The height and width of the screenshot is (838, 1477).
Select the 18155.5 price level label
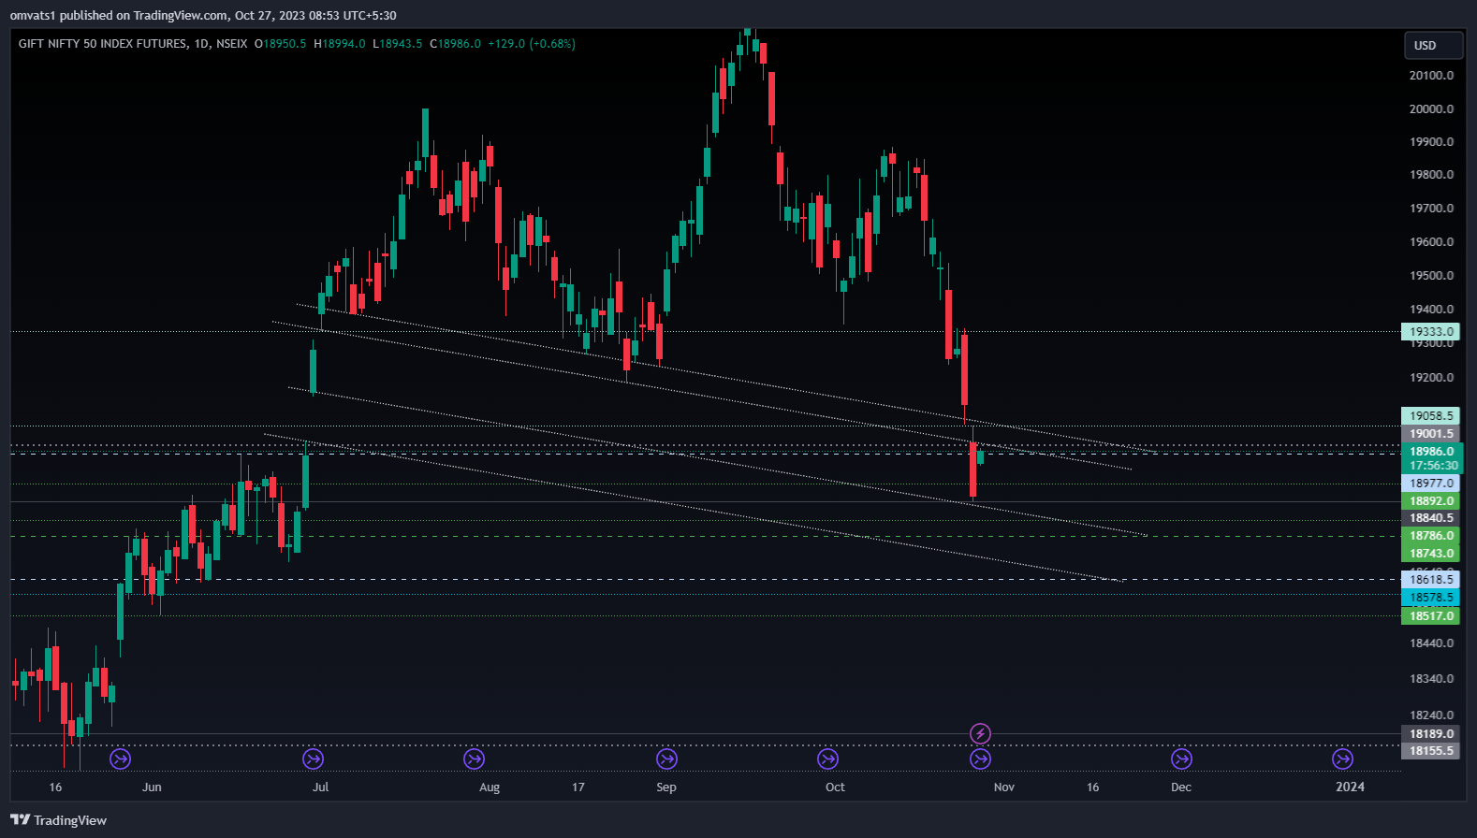pos(1431,750)
